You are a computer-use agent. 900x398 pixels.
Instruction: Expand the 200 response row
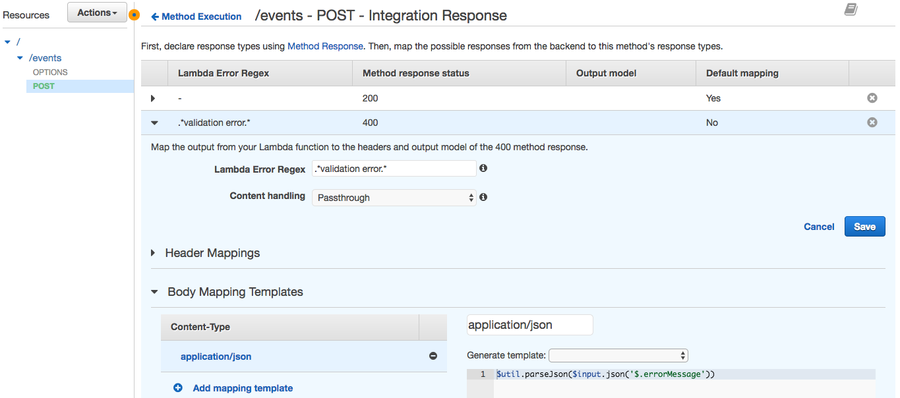click(153, 98)
